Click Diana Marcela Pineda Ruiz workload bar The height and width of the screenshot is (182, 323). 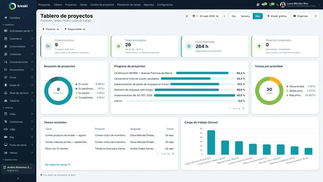[211, 142]
